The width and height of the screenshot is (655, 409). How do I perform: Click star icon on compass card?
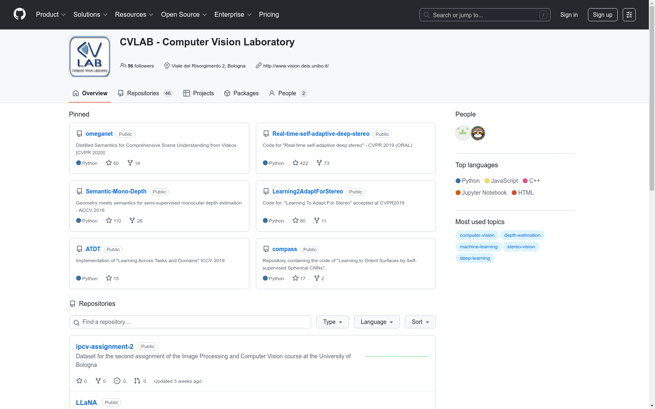pyautogui.click(x=296, y=278)
